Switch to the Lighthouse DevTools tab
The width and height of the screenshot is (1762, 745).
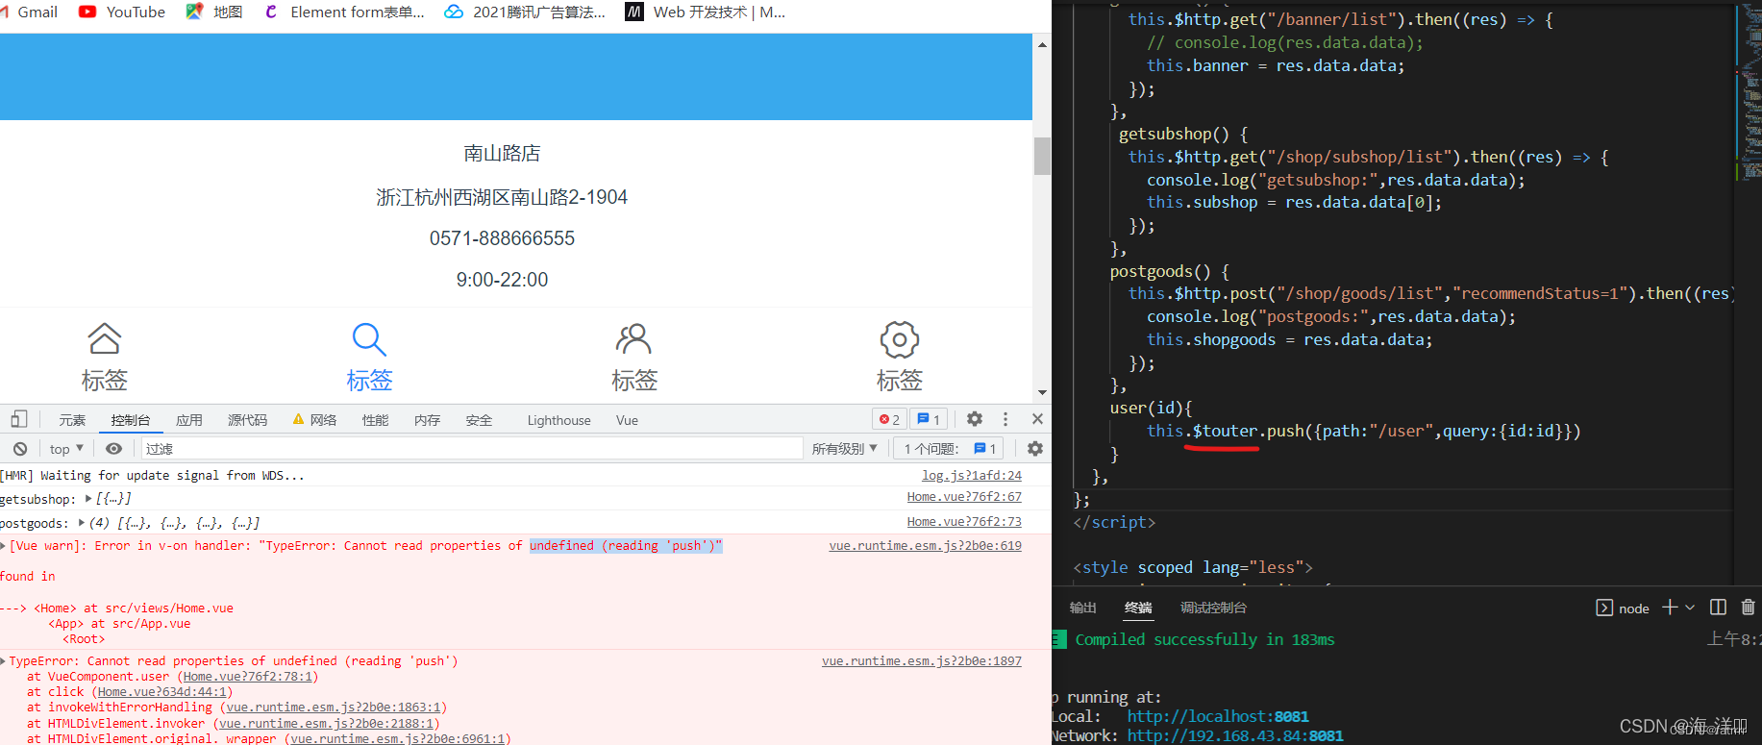(558, 420)
